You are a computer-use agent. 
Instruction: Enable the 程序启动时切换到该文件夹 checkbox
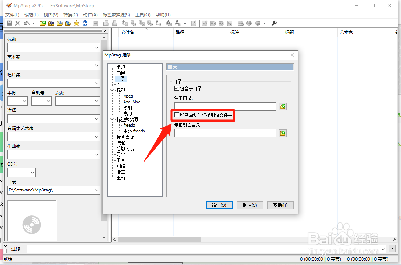click(x=176, y=115)
